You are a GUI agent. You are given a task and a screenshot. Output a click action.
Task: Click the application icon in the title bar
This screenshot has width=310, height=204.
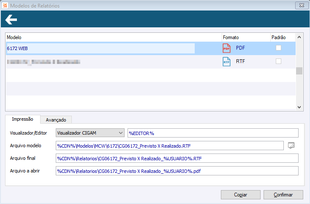5,5
